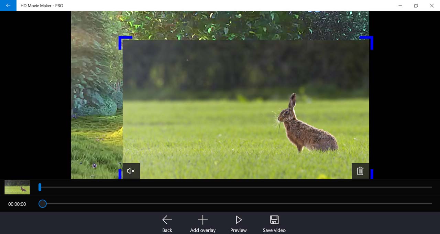Click the 00:00:00 timestamp label
Screen dimensions: 440x234
17,204
